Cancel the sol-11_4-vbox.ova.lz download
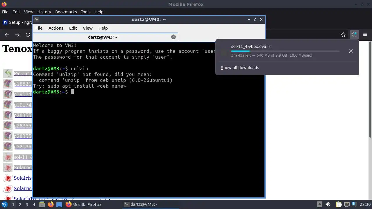This screenshot has height=209, width=372. (x=351, y=51)
